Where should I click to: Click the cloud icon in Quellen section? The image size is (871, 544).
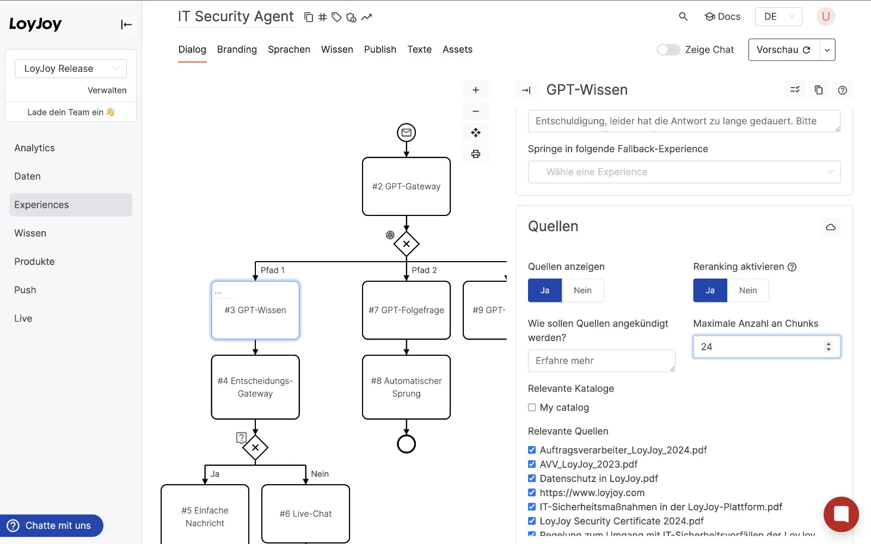click(x=830, y=227)
